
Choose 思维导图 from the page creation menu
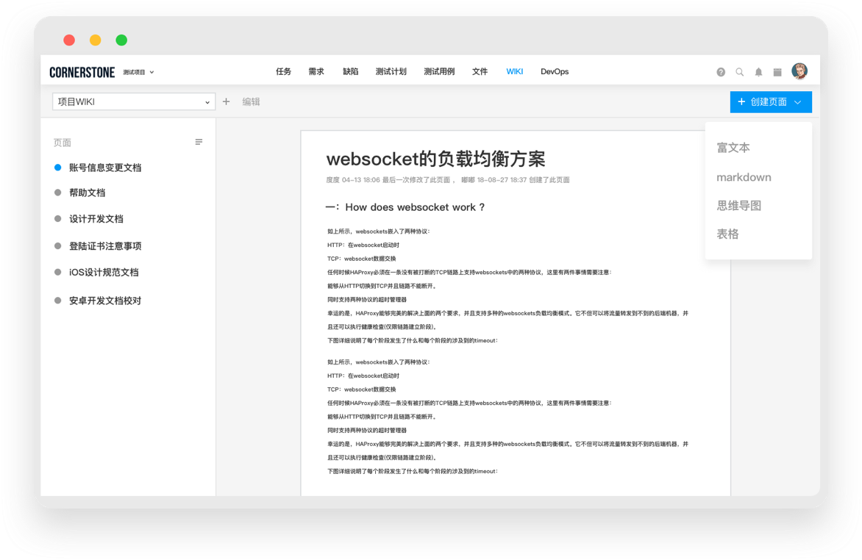[738, 206]
